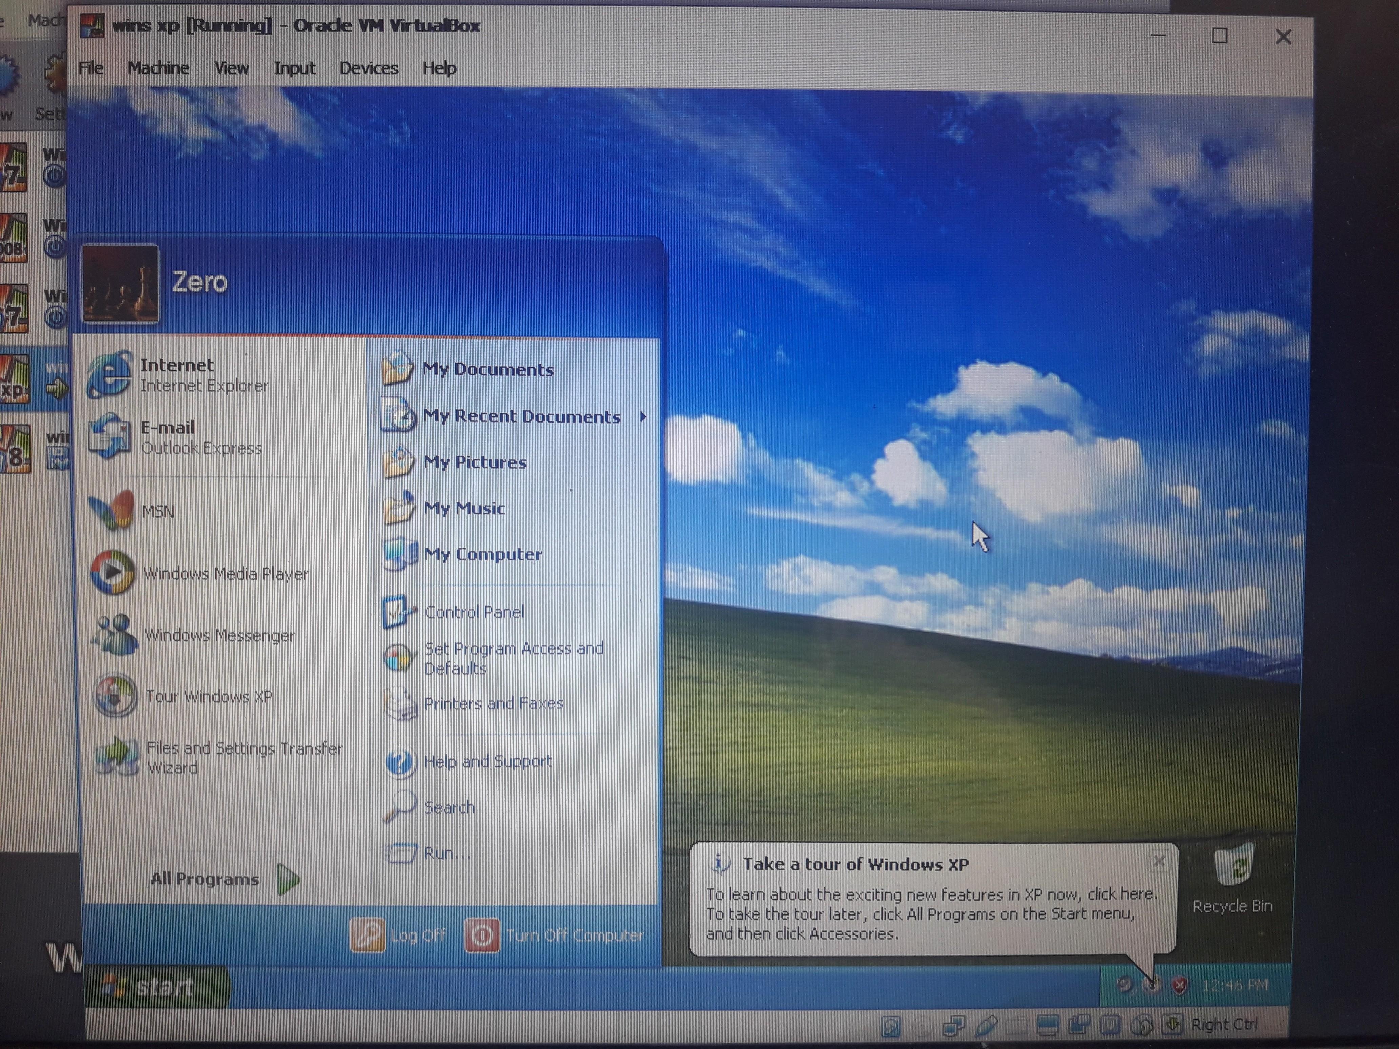1399x1049 pixels.
Task: Expand All Programs list
Action: (224, 879)
